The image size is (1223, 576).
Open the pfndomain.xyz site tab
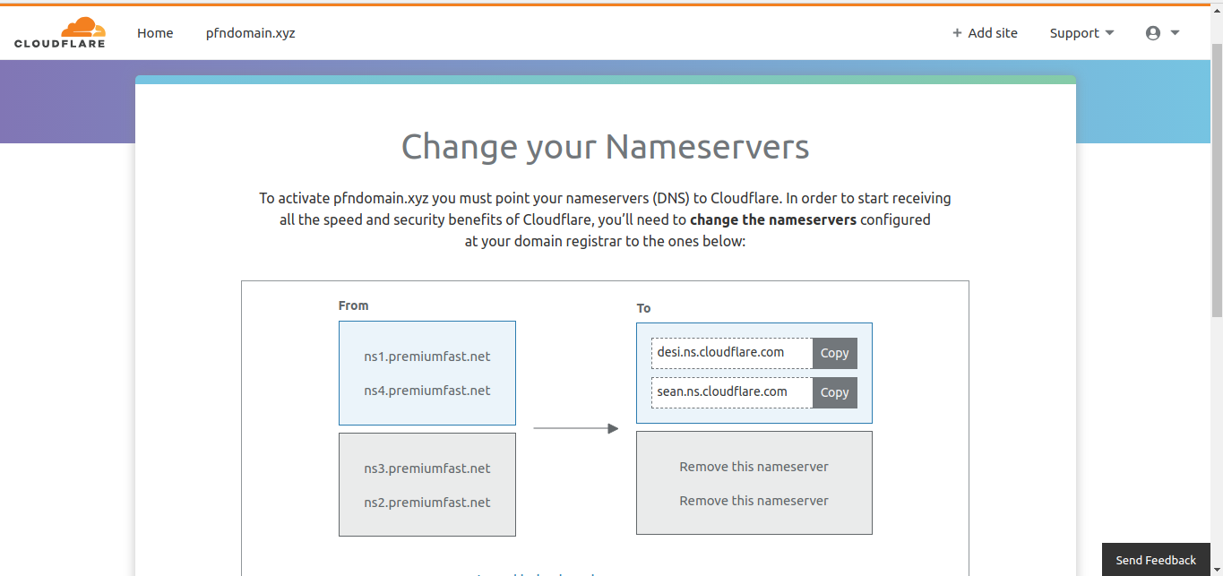click(x=250, y=33)
